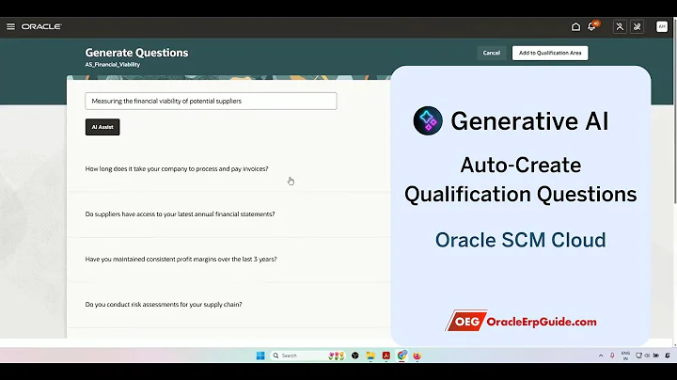The image size is (677, 380).
Task: Click the crossed-out group icon in header
Action: point(638,26)
